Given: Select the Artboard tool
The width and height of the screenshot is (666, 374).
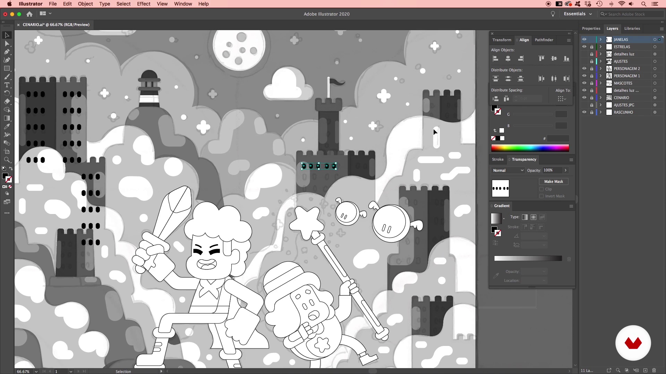Looking at the screenshot, I should click(x=7, y=152).
